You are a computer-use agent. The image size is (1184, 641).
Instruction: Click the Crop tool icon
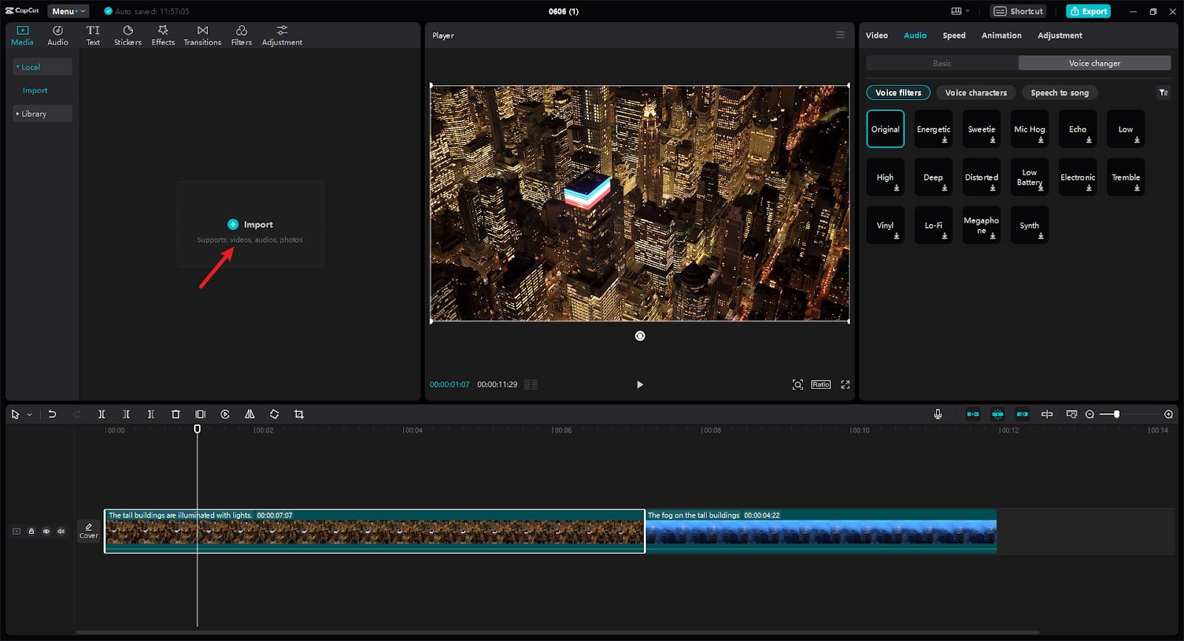coord(299,415)
